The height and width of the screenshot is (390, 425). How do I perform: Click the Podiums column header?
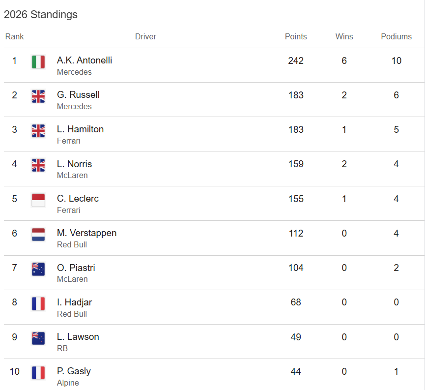pos(396,36)
